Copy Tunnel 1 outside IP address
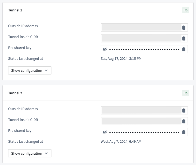This screenshot has width=196, height=165. pos(184,27)
